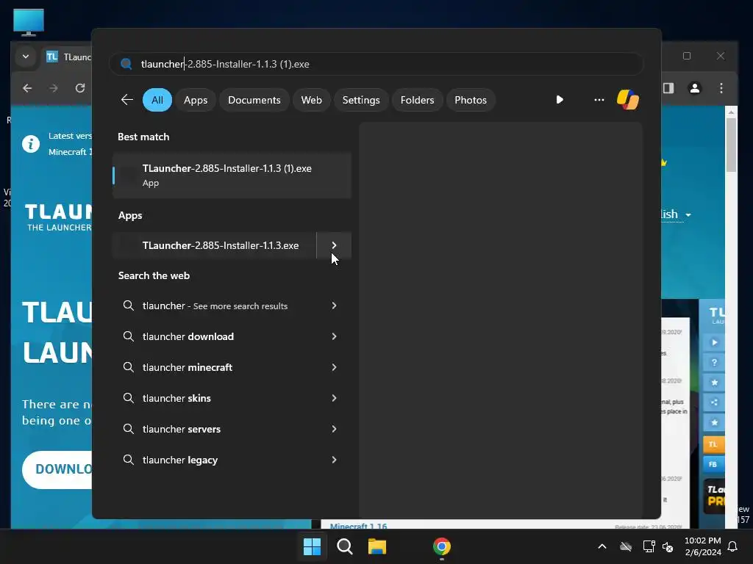This screenshot has width=753, height=564.
Task: Show more filters with play arrow
Action: [x=560, y=100]
